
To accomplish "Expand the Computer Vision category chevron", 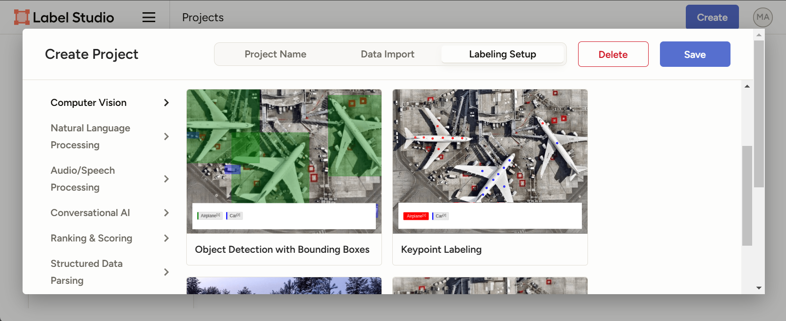I will point(166,103).
